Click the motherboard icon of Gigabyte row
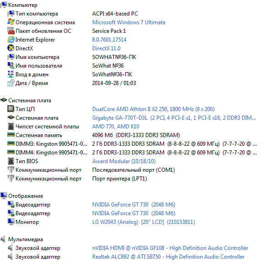Screen dimensions: 275x265 (x=11, y=117)
